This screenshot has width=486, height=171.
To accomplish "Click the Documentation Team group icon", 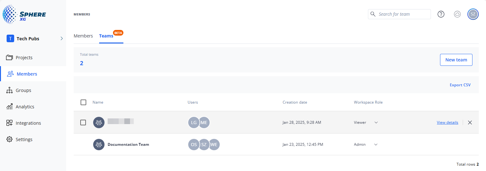I will (99, 145).
